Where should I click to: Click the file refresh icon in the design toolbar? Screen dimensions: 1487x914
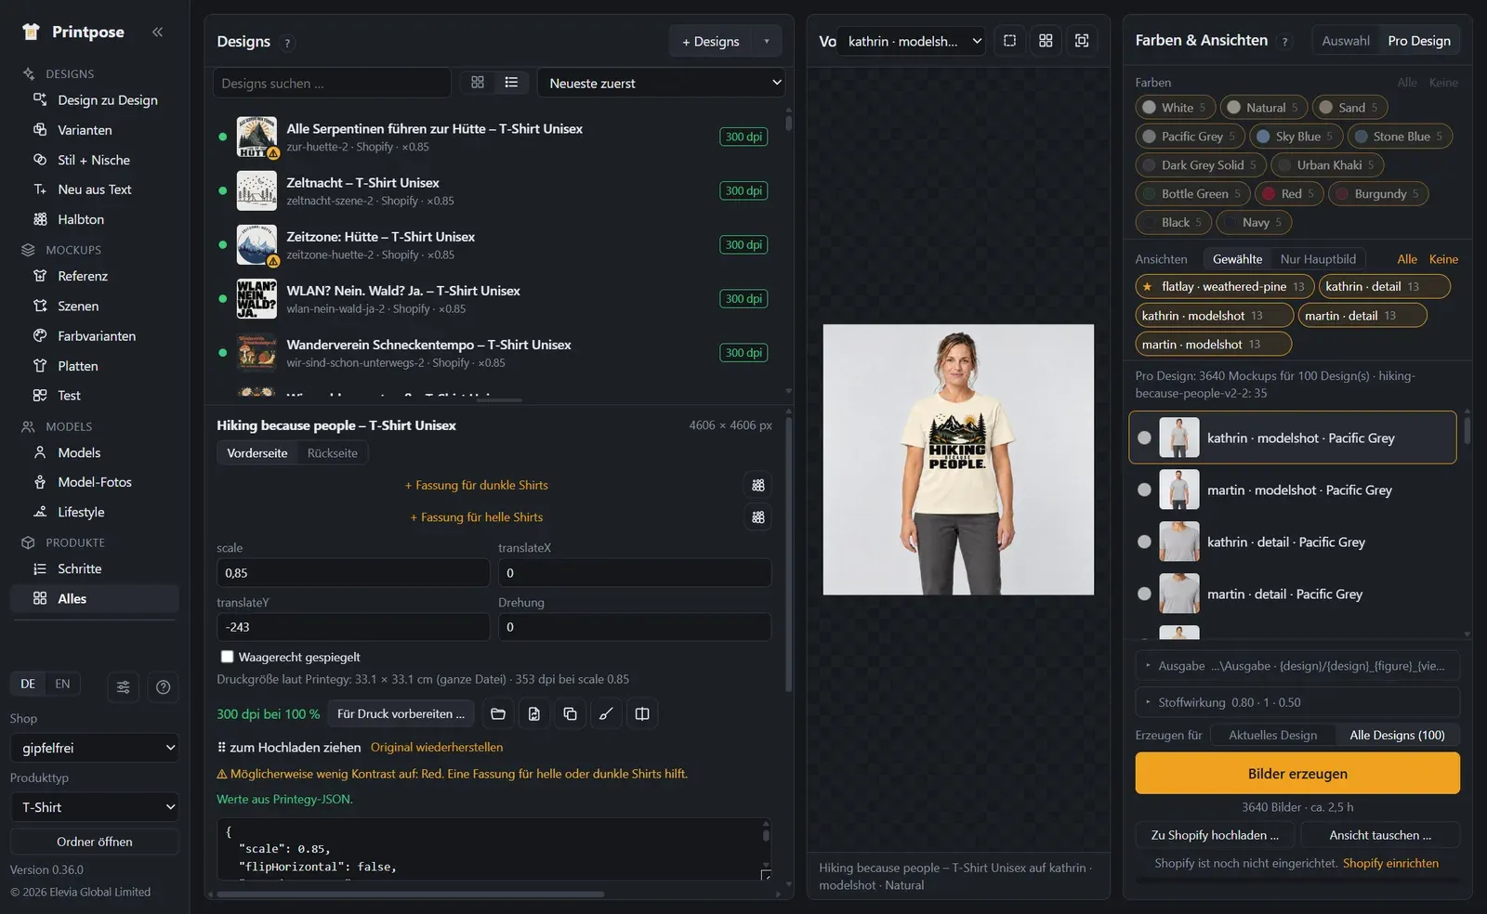tap(534, 713)
